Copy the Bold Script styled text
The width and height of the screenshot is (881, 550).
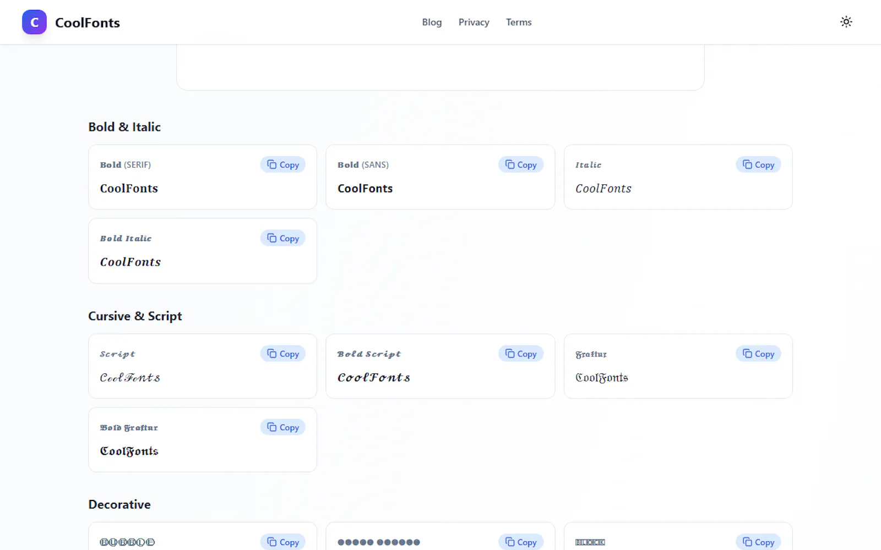coord(521,354)
